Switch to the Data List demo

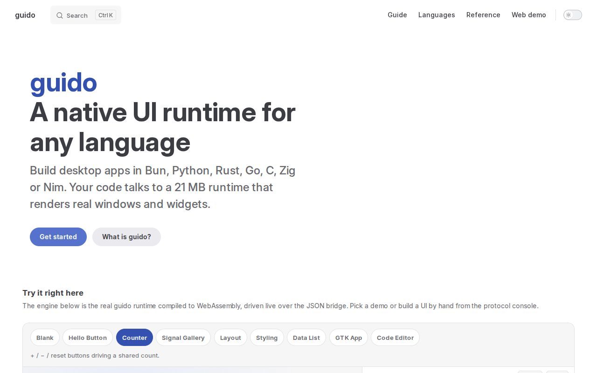tap(306, 338)
